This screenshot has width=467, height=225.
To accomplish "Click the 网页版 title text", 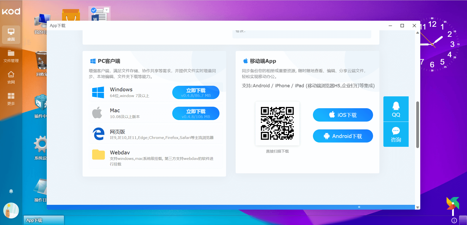I will pos(117,132).
